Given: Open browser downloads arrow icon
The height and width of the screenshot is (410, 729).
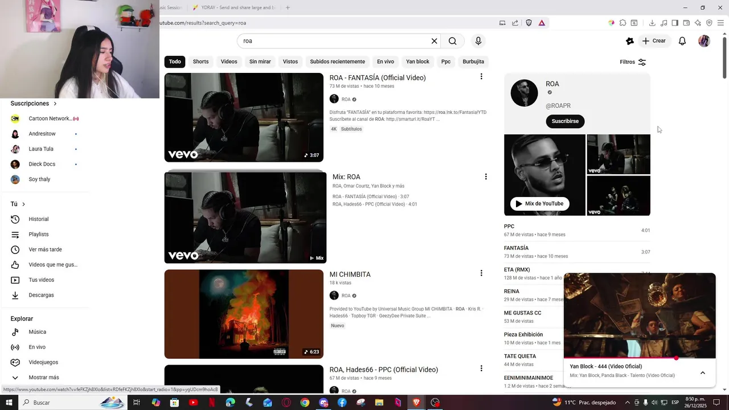Looking at the screenshot, I should tap(652, 23).
